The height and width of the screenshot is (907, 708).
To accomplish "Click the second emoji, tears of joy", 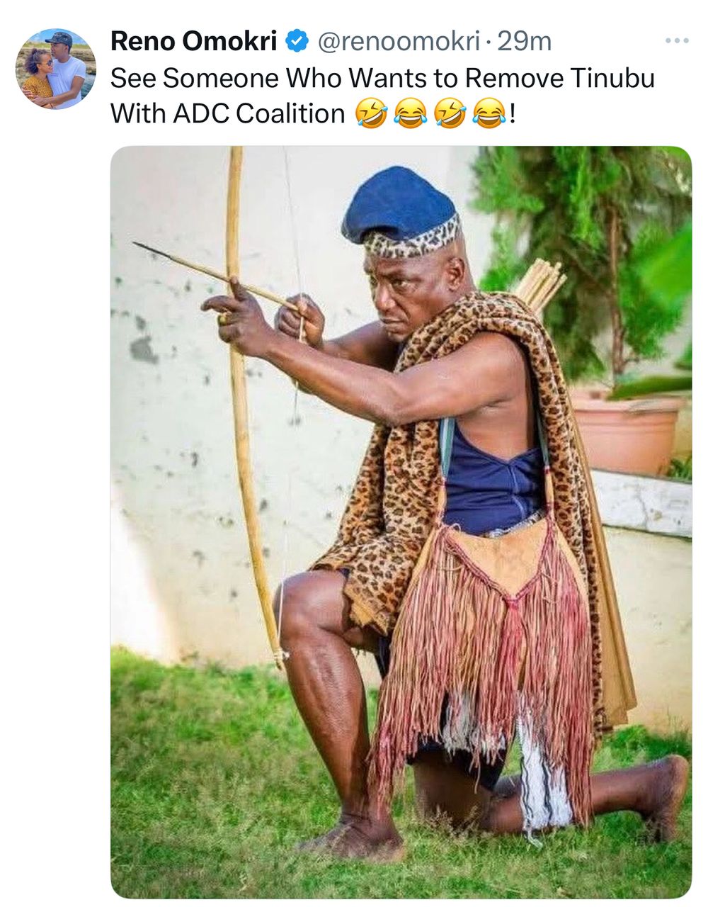I will tap(410, 113).
